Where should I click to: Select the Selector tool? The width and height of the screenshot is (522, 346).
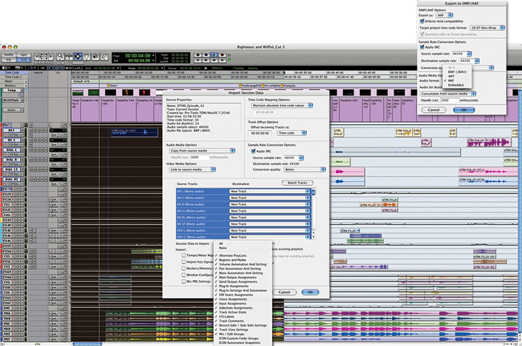pos(78,56)
